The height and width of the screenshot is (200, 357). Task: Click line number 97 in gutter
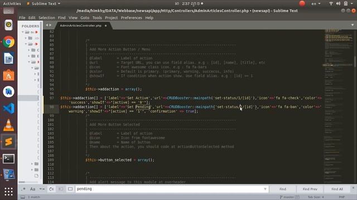click(51, 98)
